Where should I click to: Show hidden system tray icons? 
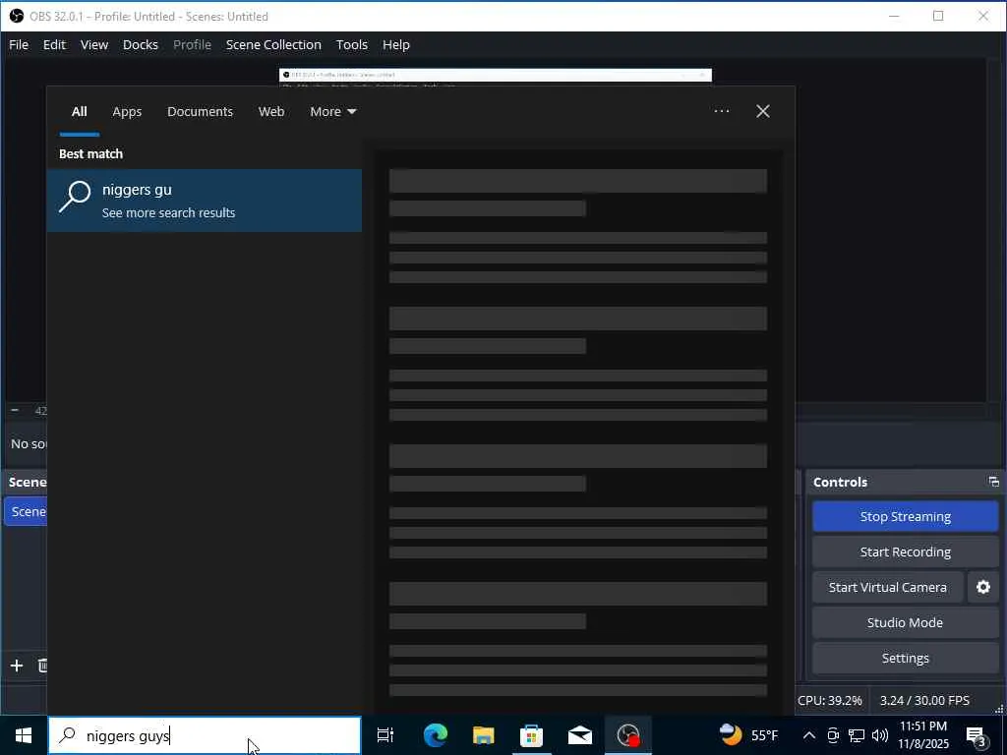[808, 735]
